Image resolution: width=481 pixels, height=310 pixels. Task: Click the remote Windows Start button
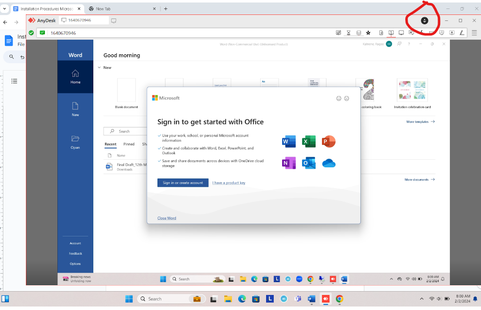tap(163, 279)
